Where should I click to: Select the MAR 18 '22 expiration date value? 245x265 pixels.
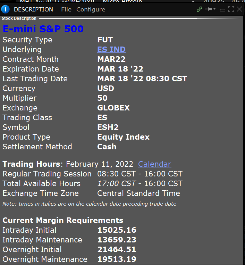point(120,69)
